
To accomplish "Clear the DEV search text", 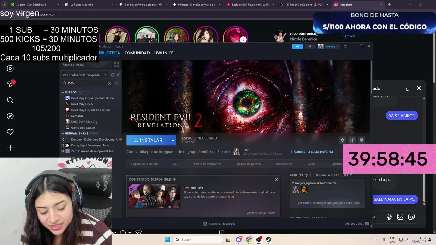I will click(110, 83).
